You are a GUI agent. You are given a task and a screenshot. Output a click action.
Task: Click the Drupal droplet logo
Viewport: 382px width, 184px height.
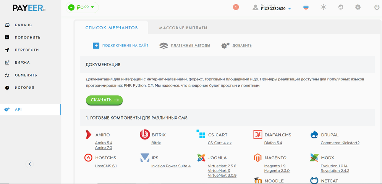(x=314, y=134)
